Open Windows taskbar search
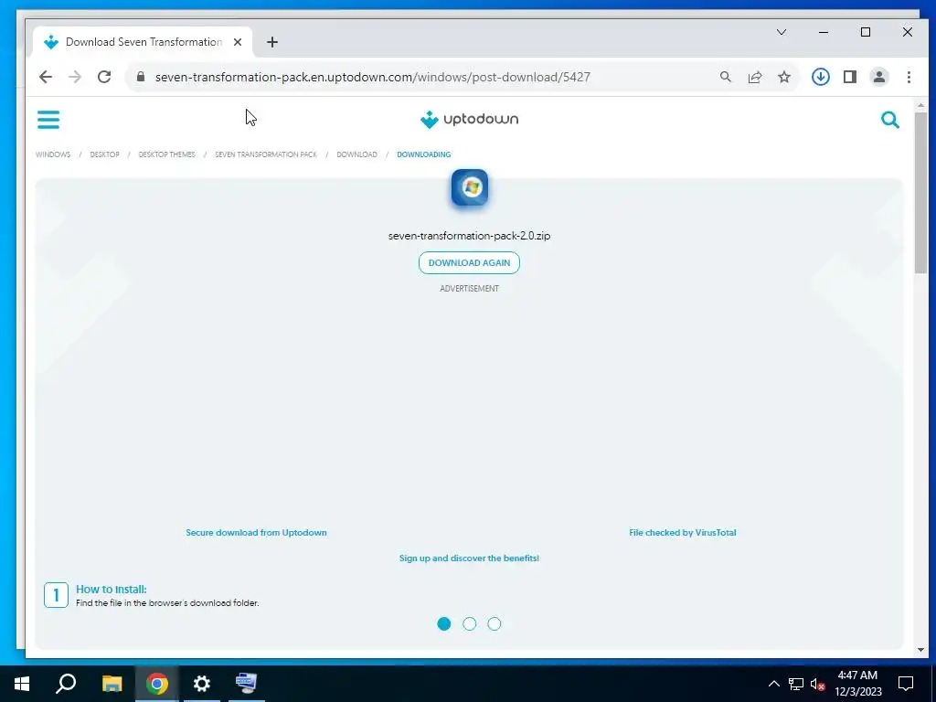The image size is (936, 702). [66, 684]
